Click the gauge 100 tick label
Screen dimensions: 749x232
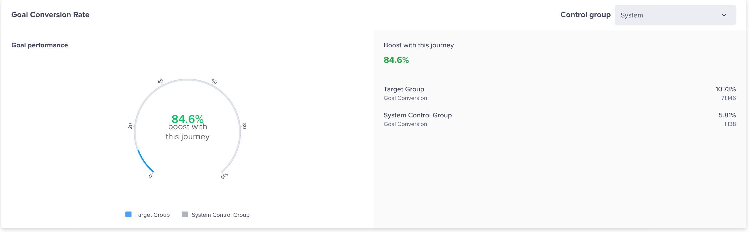224,176
